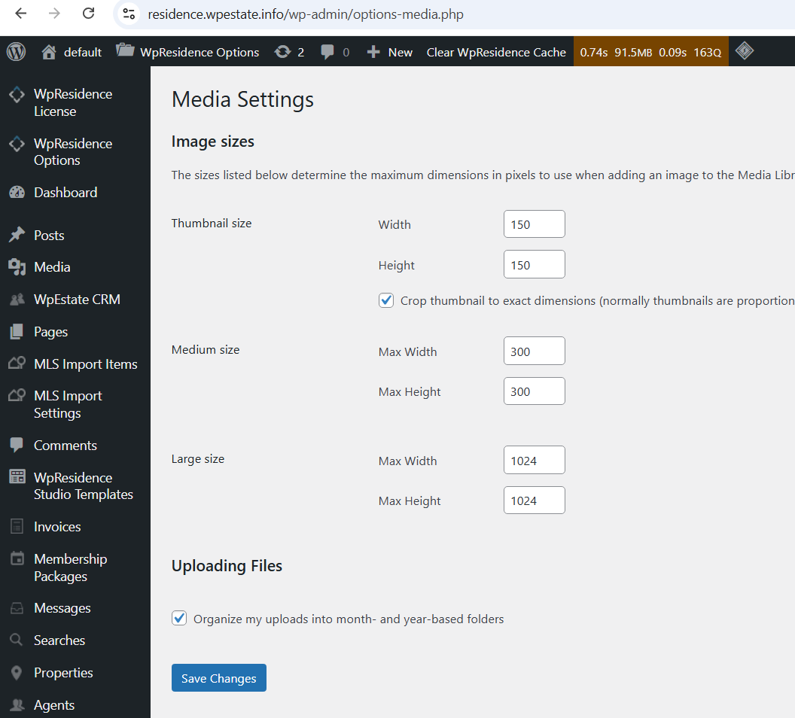Click Clear WpResidence Cache link
Image resolution: width=795 pixels, height=718 pixels.
pyautogui.click(x=496, y=52)
